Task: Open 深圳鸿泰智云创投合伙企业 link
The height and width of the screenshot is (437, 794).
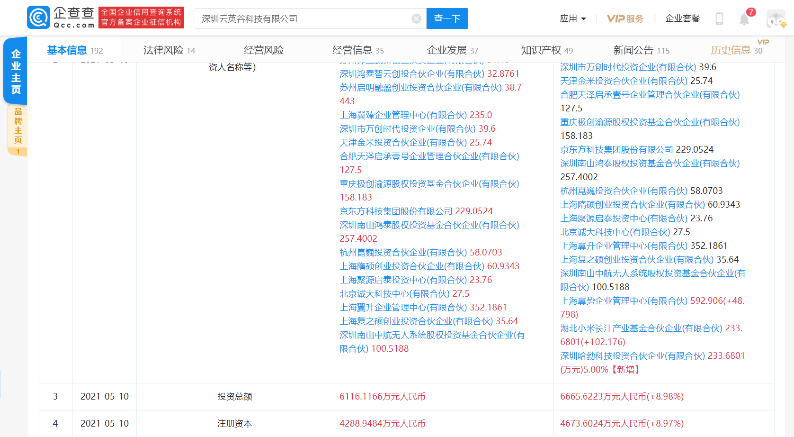Action: pyautogui.click(x=412, y=74)
